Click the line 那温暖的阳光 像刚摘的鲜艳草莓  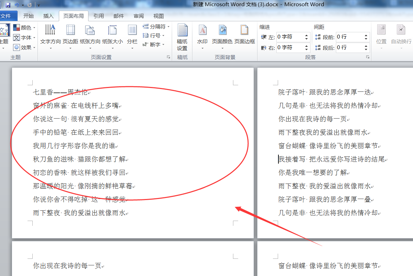click(83, 186)
